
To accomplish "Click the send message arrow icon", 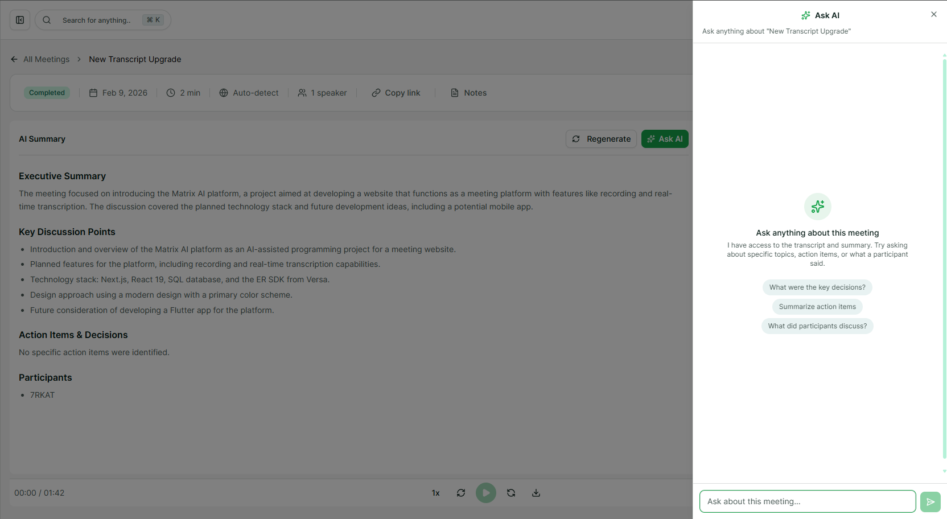I will click(930, 501).
